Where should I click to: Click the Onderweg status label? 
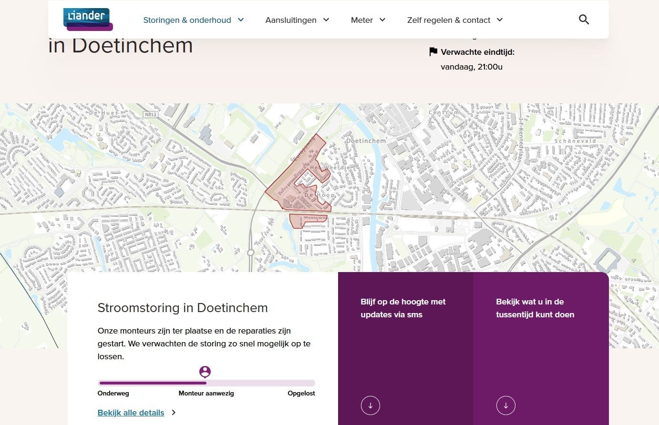pos(113,393)
